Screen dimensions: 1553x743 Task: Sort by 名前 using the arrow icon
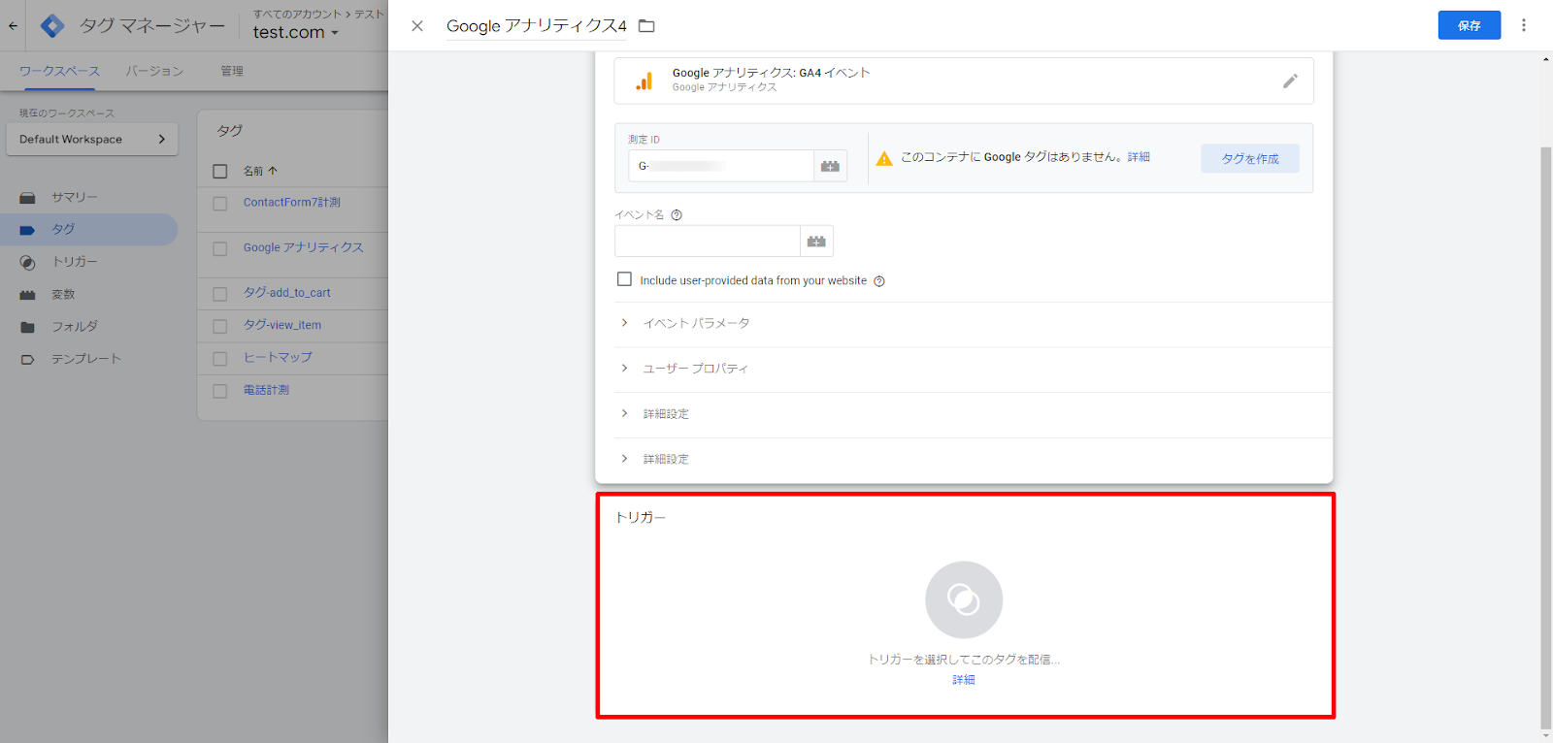pyautogui.click(x=273, y=171)
